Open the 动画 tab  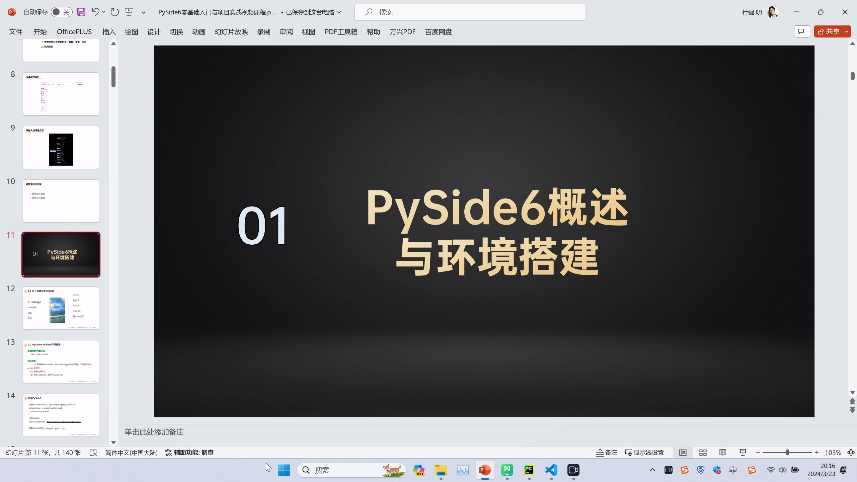point(199,32)
